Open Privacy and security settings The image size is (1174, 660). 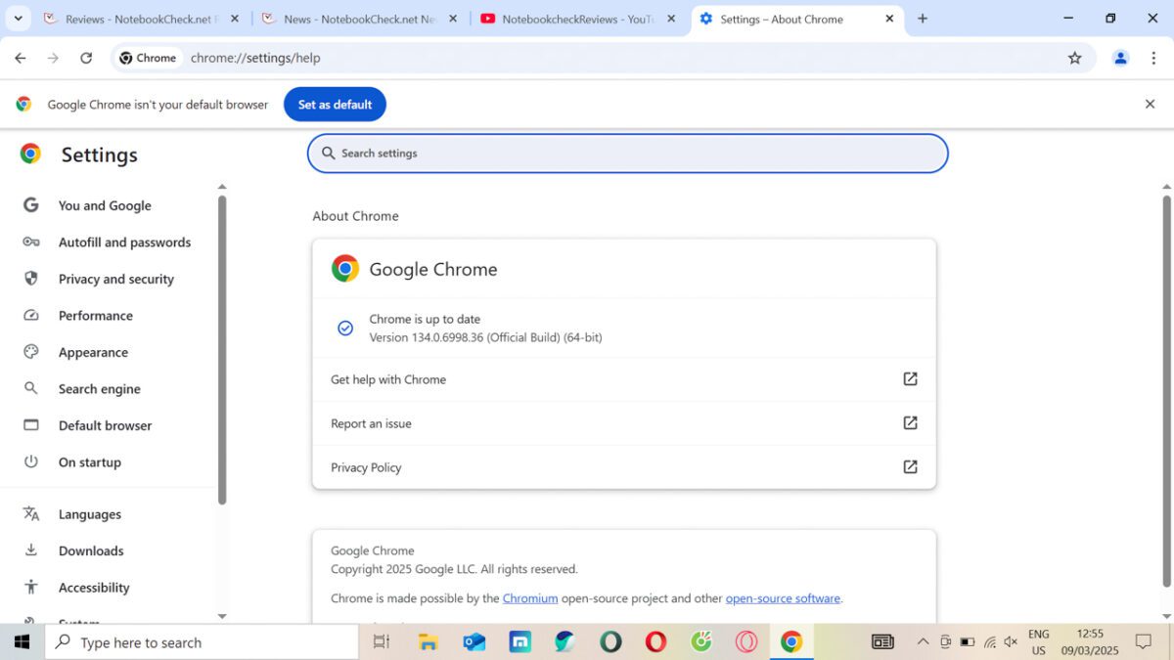pyautogui.click(x=116, y=279)
